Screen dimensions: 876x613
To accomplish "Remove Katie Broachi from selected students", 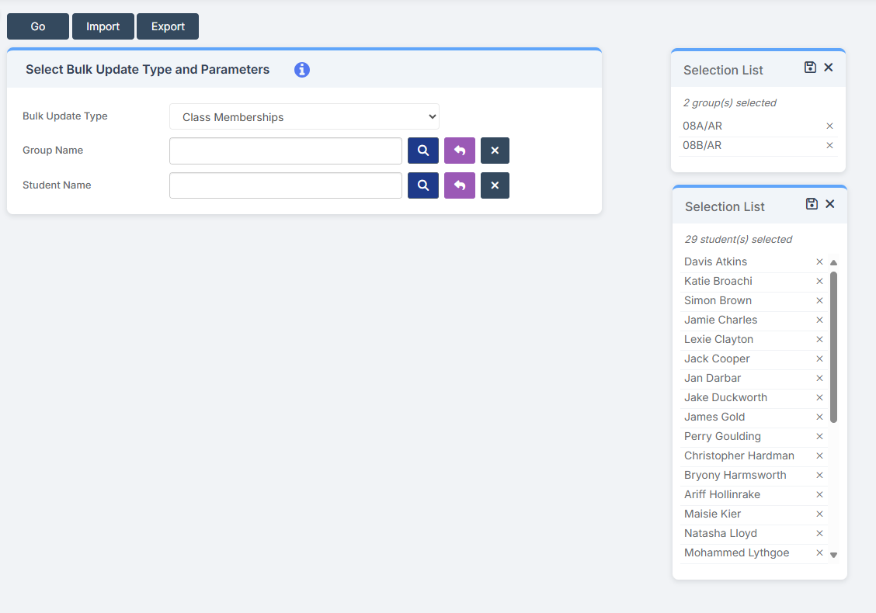I will coord(819,282).
